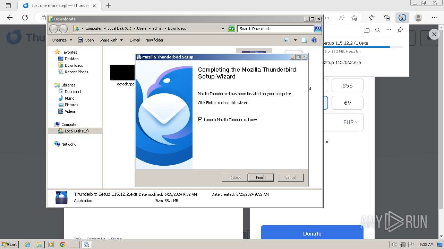Open the view options dropdown arrow
The image size is (444, 249).
point(295,40)
